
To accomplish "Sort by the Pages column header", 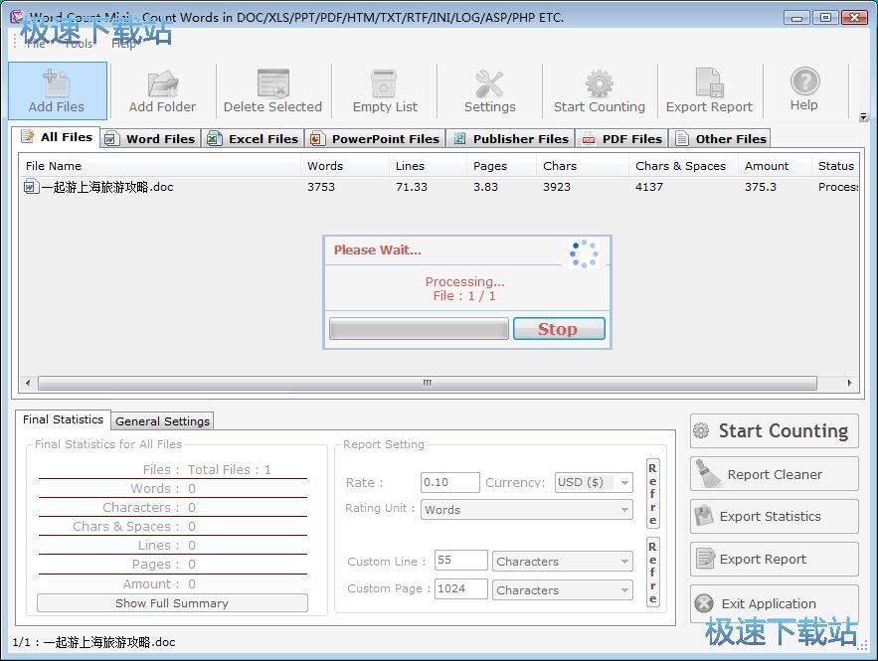I will coord(501,166).
